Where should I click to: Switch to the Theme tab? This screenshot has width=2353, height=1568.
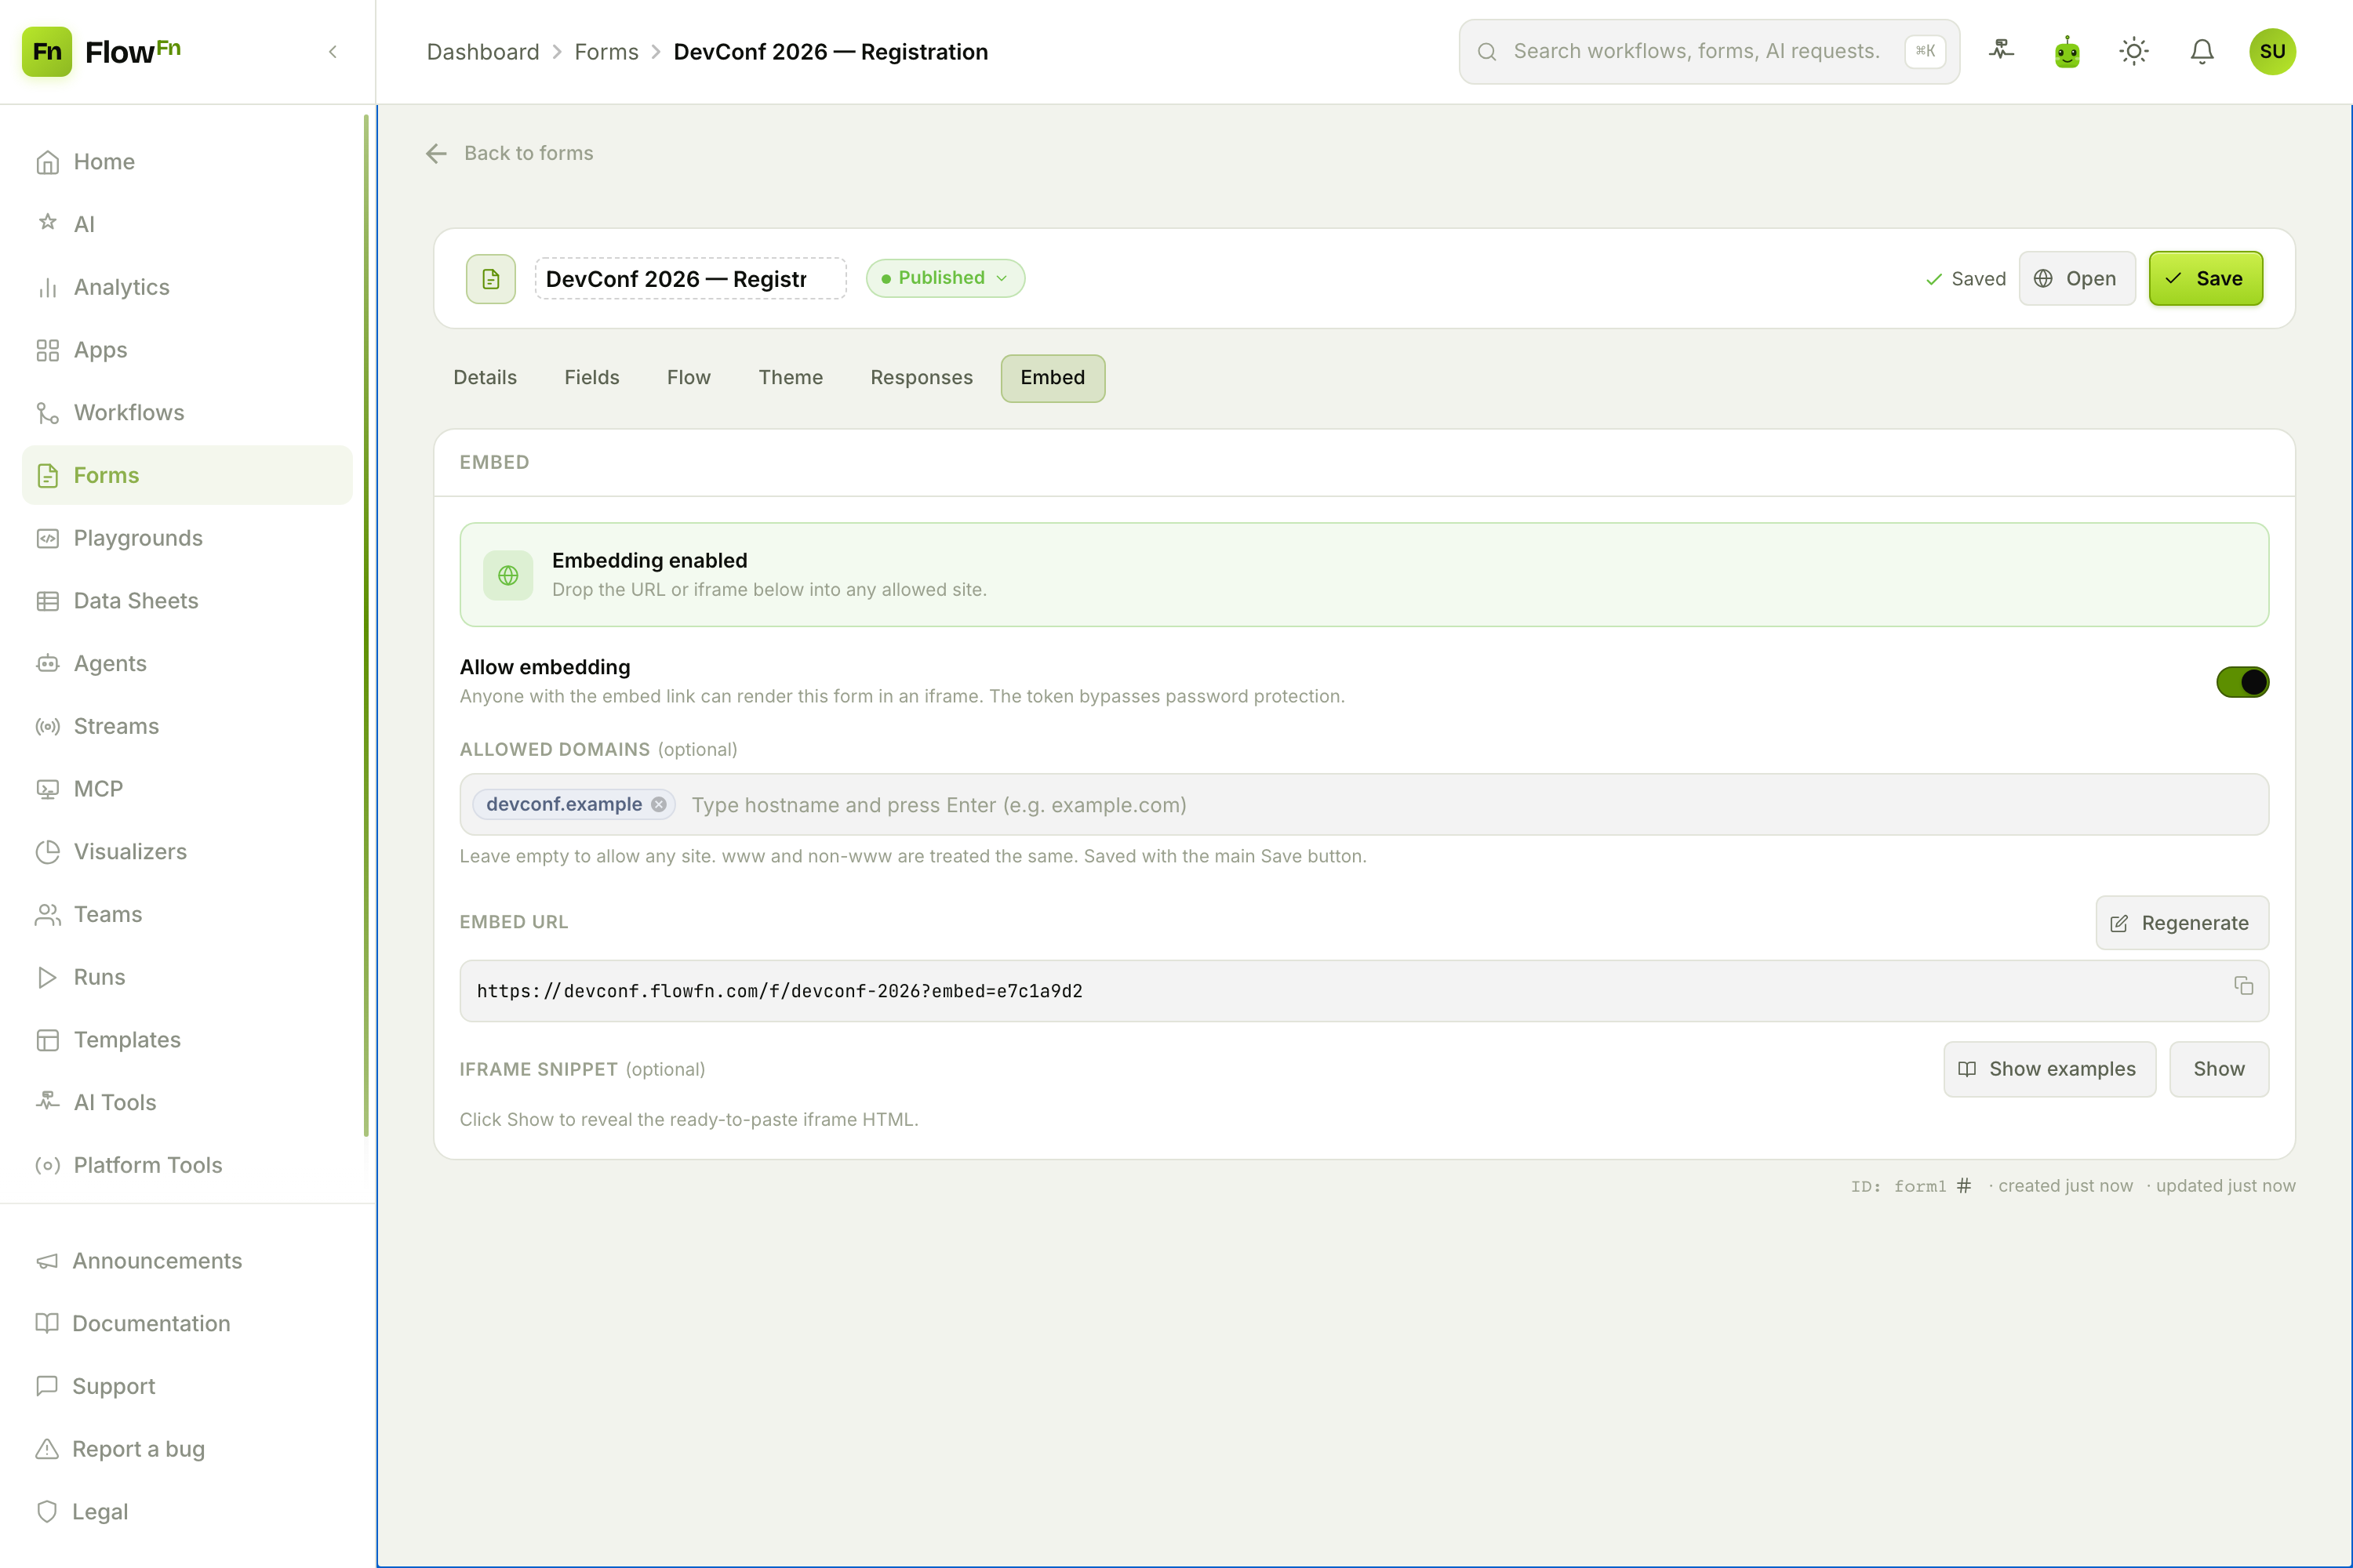pos(791,377)
